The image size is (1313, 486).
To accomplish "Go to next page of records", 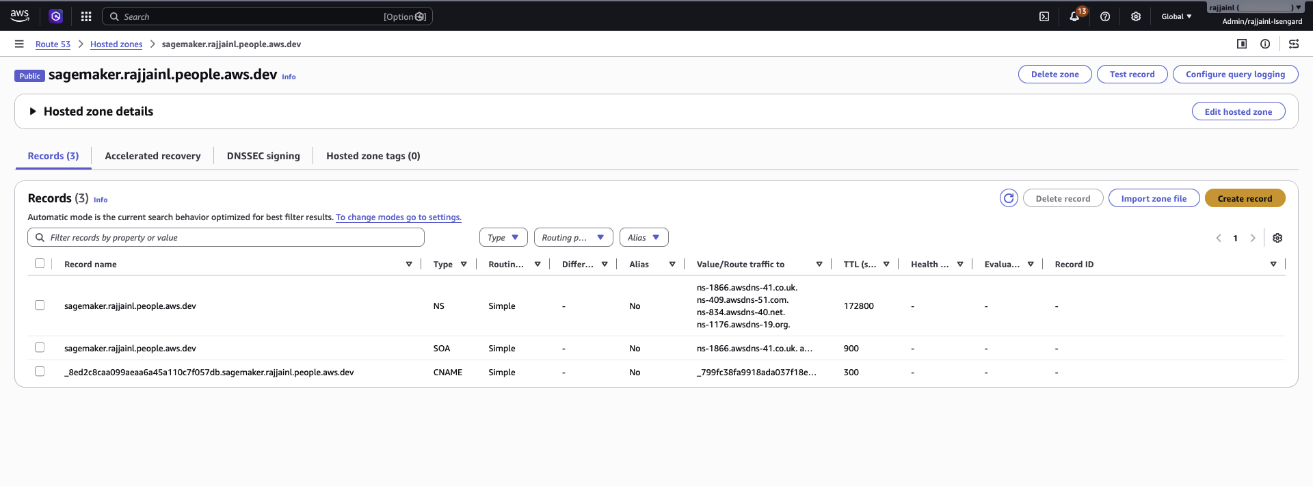I will click(x=1253, y=238).
